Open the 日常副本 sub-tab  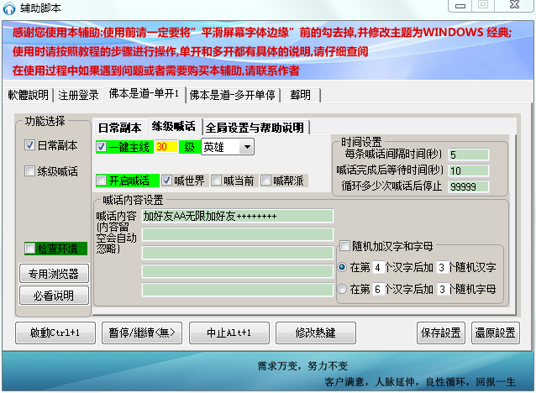pos(119,128)
